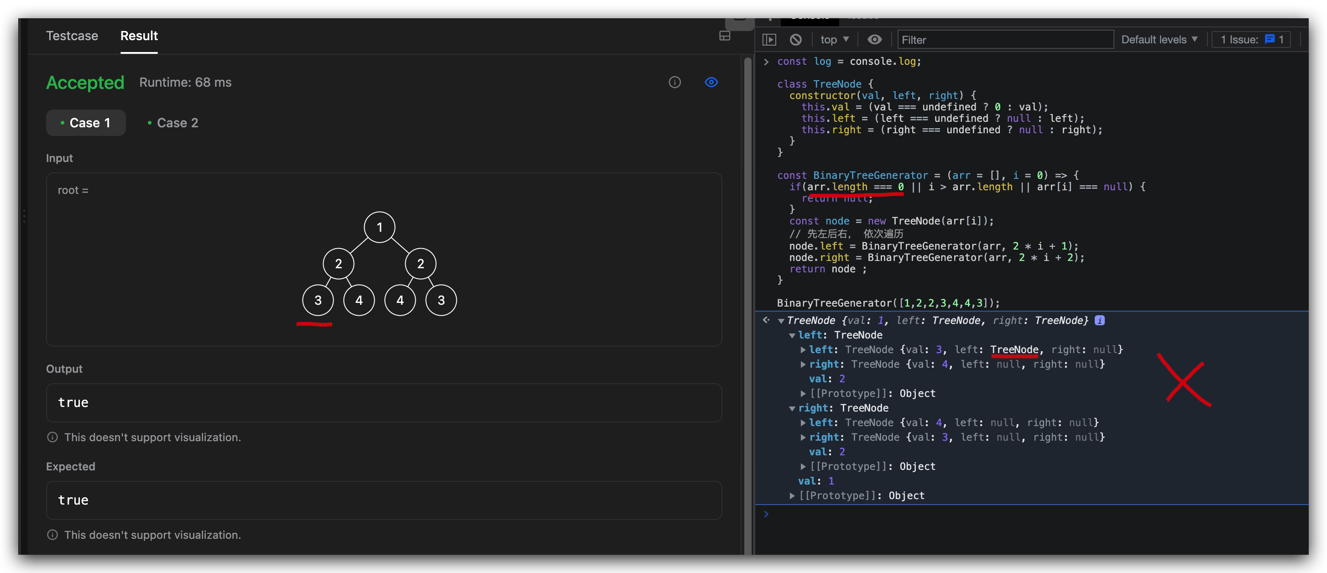
Task: Switch to the Testcase tab
Action: pyautogui.click(x=72, y=36)
